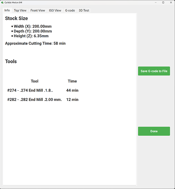
Task: Click the Approximate Cutting Time text
Action: click(x=36, y=43)
